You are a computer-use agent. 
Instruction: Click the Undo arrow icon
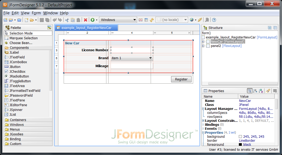[54, 20]
